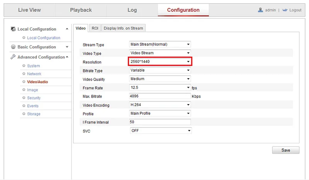Switch to the Playback tab
This screenshot has height=180, width=309.
tap(81, 10)
